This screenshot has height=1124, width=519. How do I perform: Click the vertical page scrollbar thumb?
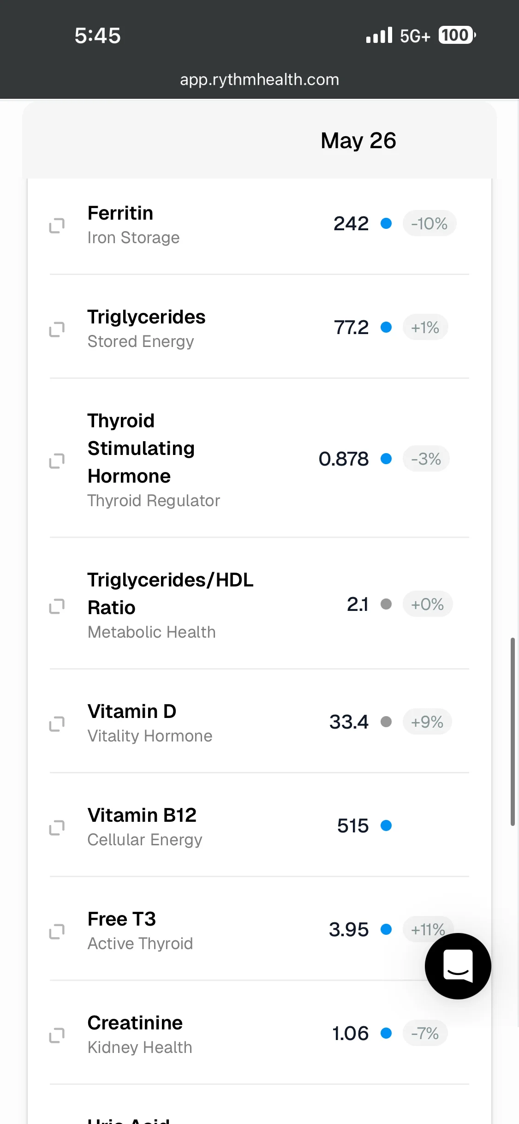click(513, 732)
